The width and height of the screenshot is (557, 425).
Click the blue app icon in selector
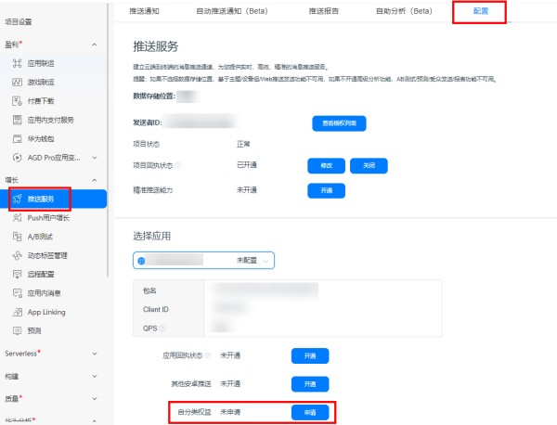(141, 261)
